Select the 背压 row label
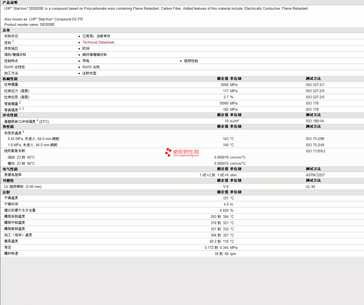The height and width of the screenshot is (305, 364). pyautogui.click(x=8, y=247)
